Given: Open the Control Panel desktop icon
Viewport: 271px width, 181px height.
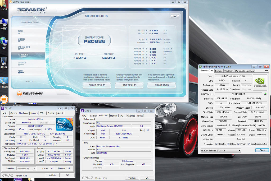Looking at the screenshot, I should click(x=4, y=81).
